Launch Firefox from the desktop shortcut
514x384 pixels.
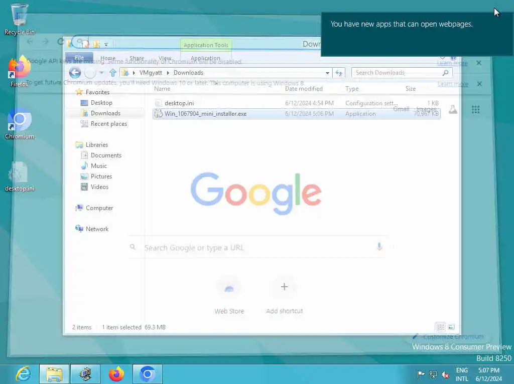(20, 71)
